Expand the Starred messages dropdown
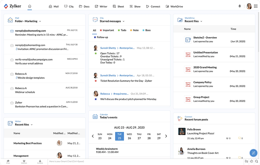 coord(123,21)
